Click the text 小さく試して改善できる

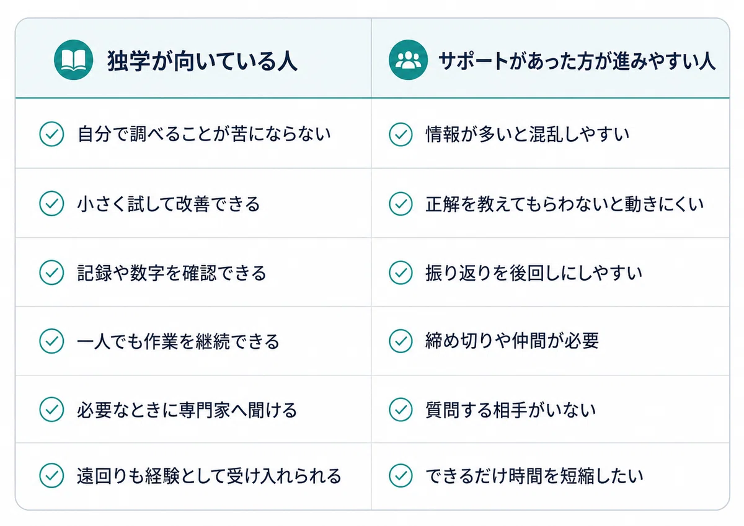click(169, 204)
